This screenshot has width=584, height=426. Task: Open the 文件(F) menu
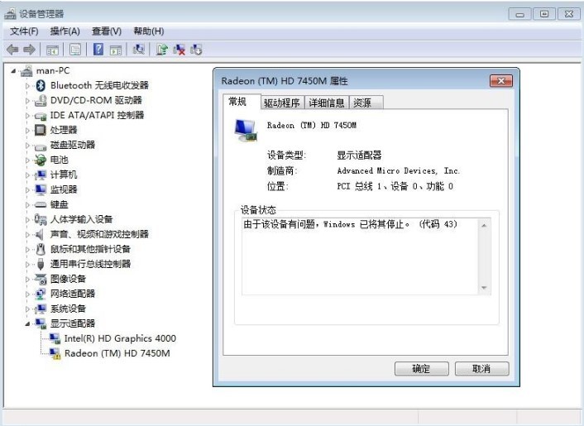[x=24, y=31]
